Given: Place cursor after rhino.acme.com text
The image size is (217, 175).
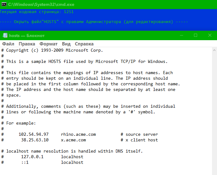Looking at the screenshot, I should pos(96,135).
